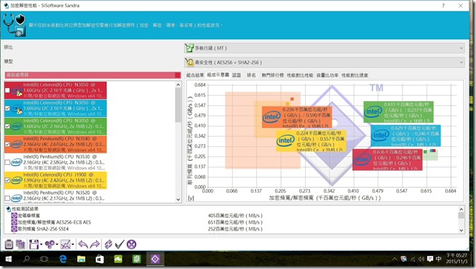Click the green 0.611 label box in chart
This screenshot has width=476, height=269.
click(398, 112)
